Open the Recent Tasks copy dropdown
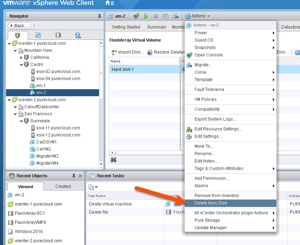 point(93,187)
